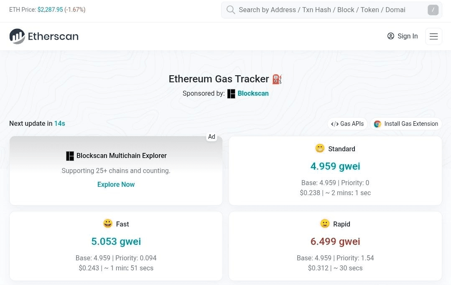Viewport: 451px width, 285px height.
Task: Click the search magnifier icon
Action: [x=231, y=10]
